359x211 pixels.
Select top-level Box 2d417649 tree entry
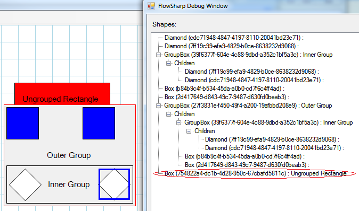227,97
